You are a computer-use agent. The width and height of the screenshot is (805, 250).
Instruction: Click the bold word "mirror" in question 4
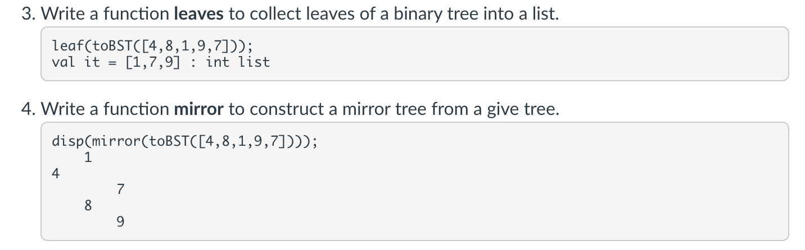[199, 109]
